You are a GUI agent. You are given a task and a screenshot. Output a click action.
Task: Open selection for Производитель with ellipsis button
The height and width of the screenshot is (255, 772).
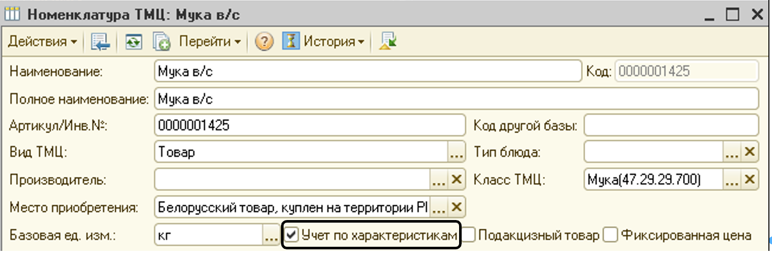click(x=438, y=180)
